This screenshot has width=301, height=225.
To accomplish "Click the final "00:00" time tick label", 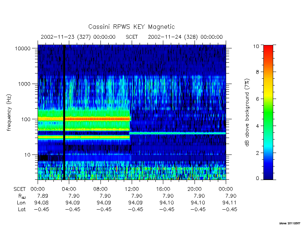I will (225, 189).
